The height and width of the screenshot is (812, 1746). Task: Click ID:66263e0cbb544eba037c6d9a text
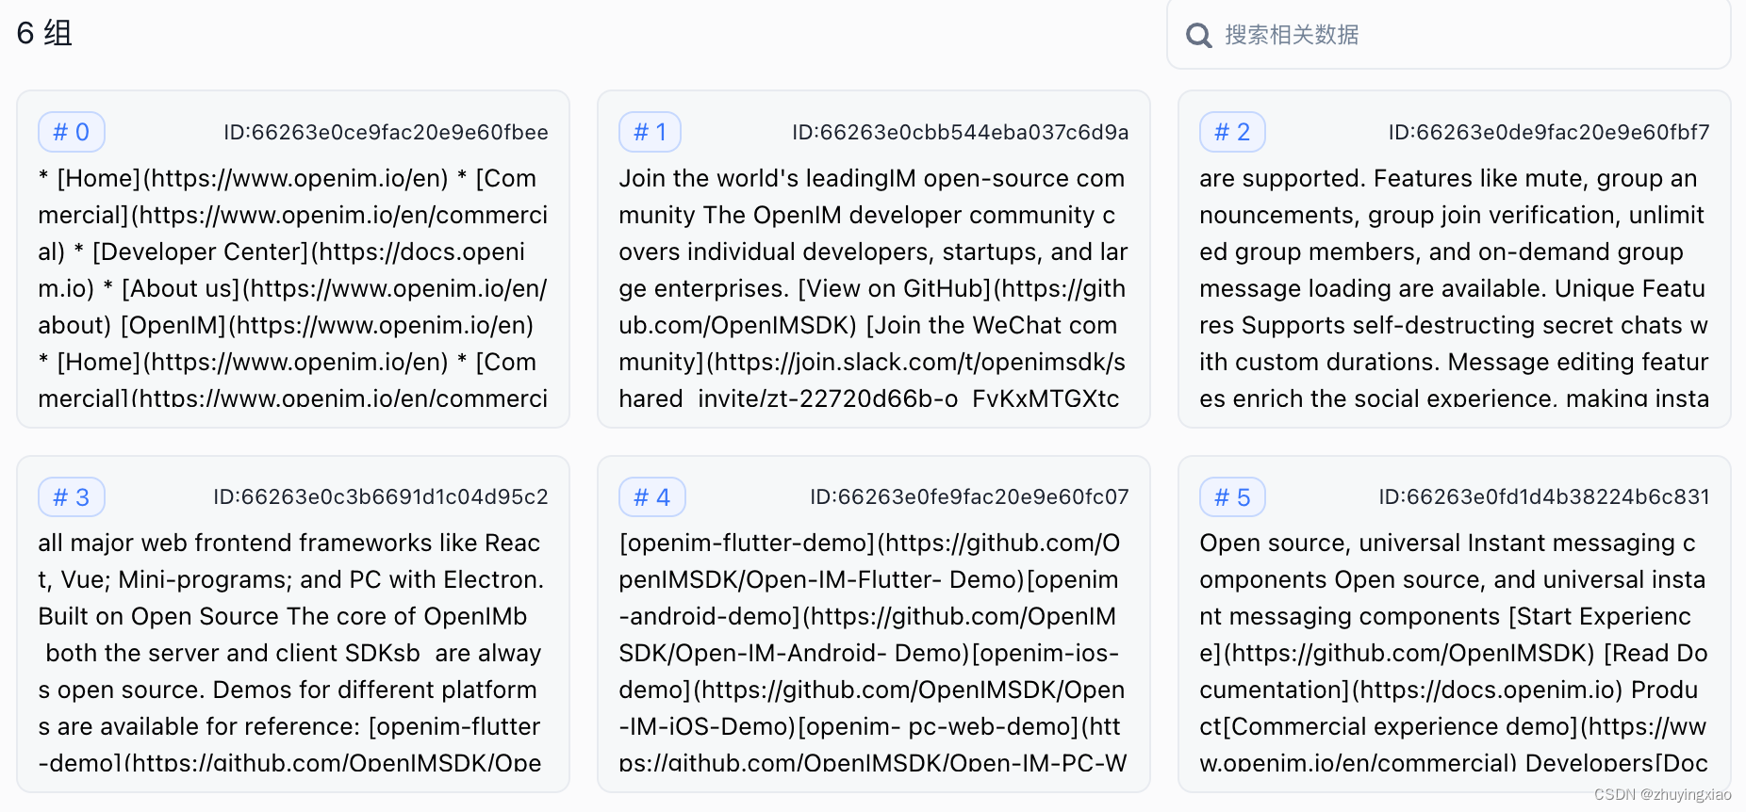pyautogui.click(x=960, y=133)
